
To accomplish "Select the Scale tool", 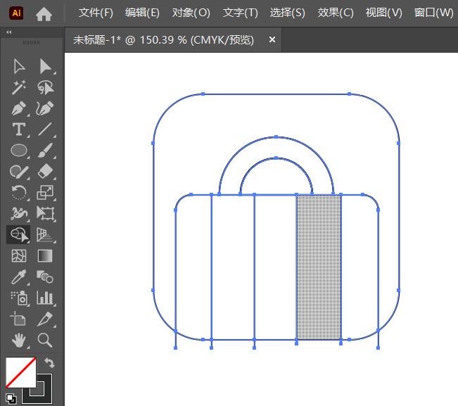I will [45, 193].
